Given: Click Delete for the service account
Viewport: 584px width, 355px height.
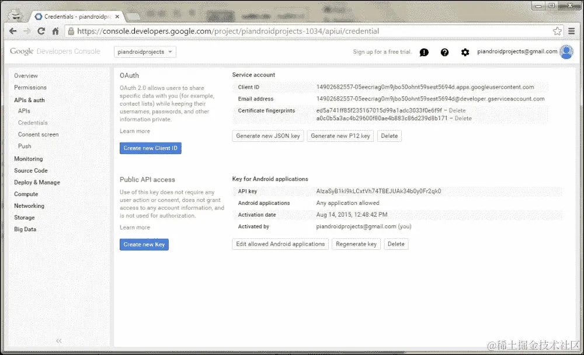Looking at the screenshot, I should tap(390, 136).
